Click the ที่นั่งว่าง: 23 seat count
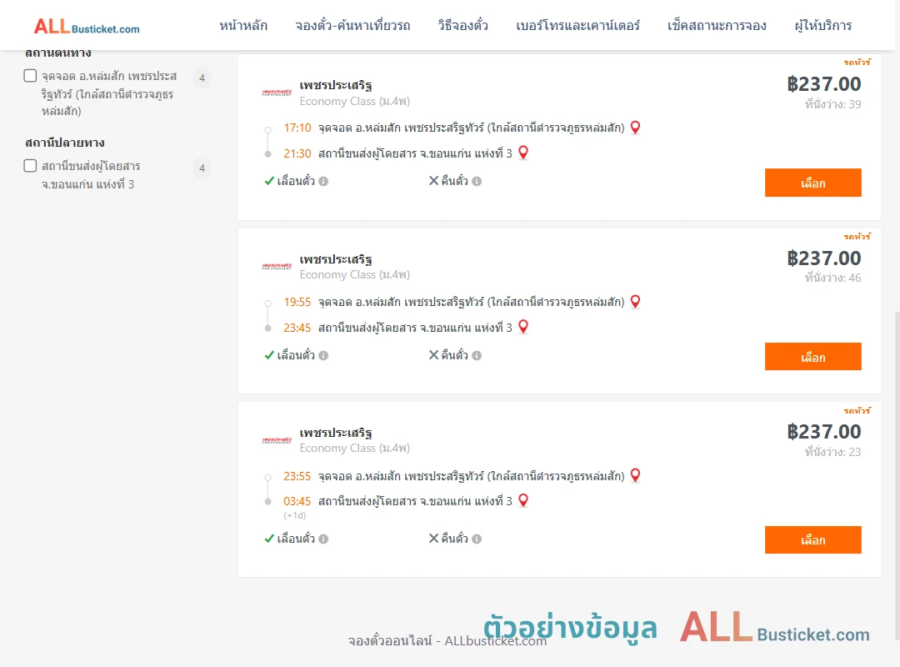900x667 pixels. tap(832, 452)
